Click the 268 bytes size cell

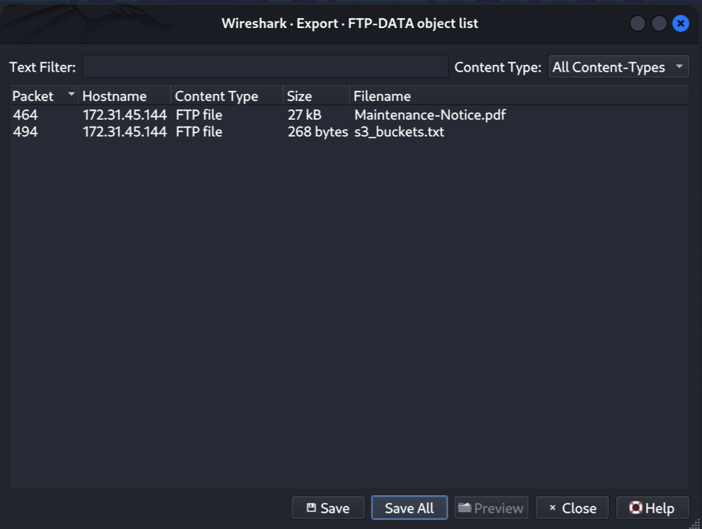click(x=318, y=132)
